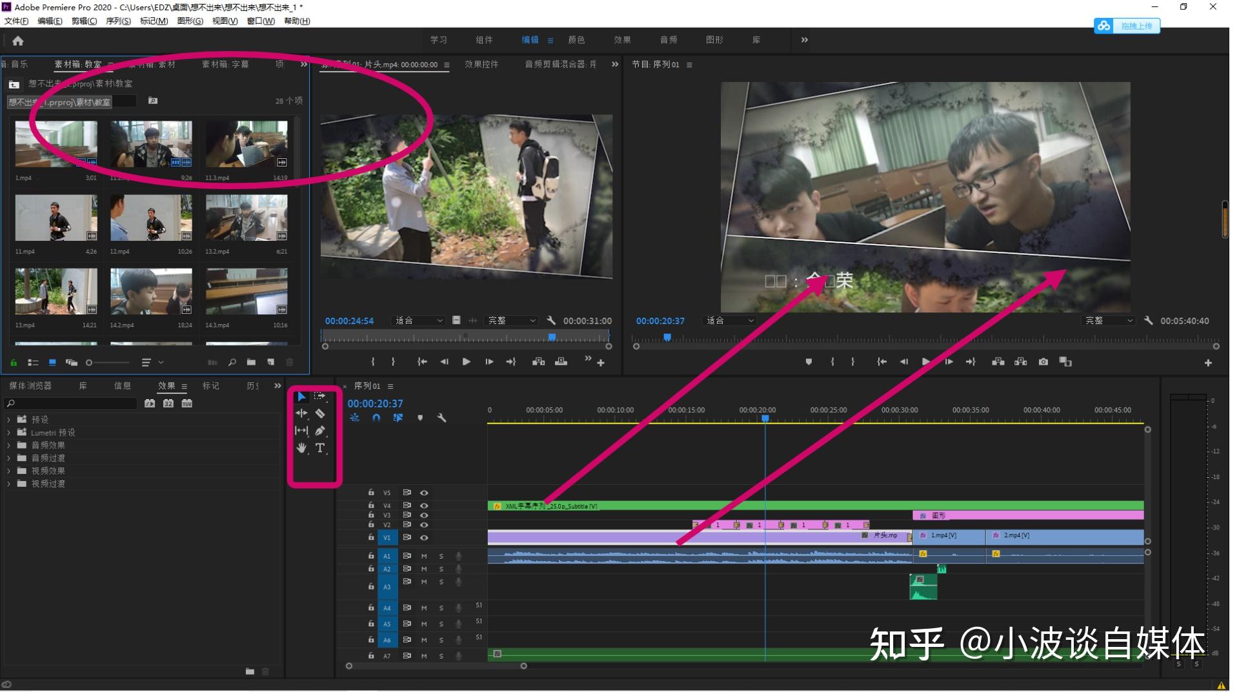Image resolution: width=1239 pixels, height=696 pixels.
Task: Open the 文件(F) menu
Action: [16, 21]
